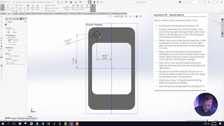Select the Straight Slot tool
This screenshot has width=224, height=126.
pyautogui.click(x=13, y=11)
